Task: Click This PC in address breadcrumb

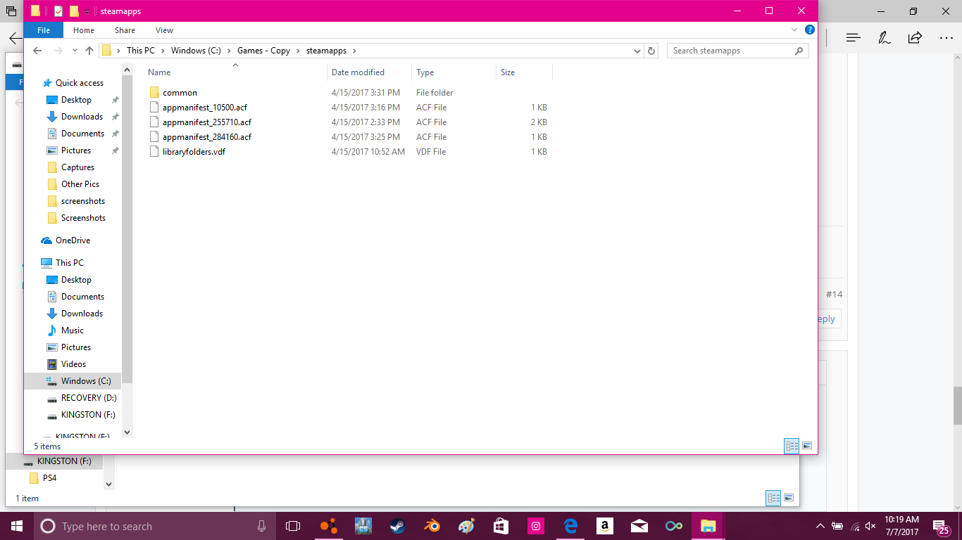Action: [141, 51]
